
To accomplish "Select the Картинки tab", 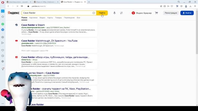I will click(33, 18).
